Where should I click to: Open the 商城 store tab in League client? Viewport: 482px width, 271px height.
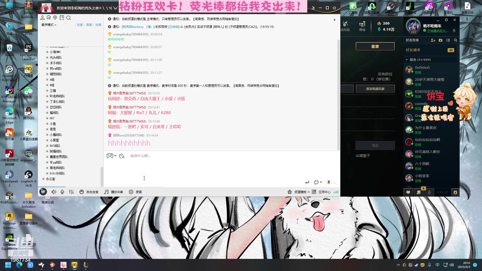(362, 26)
